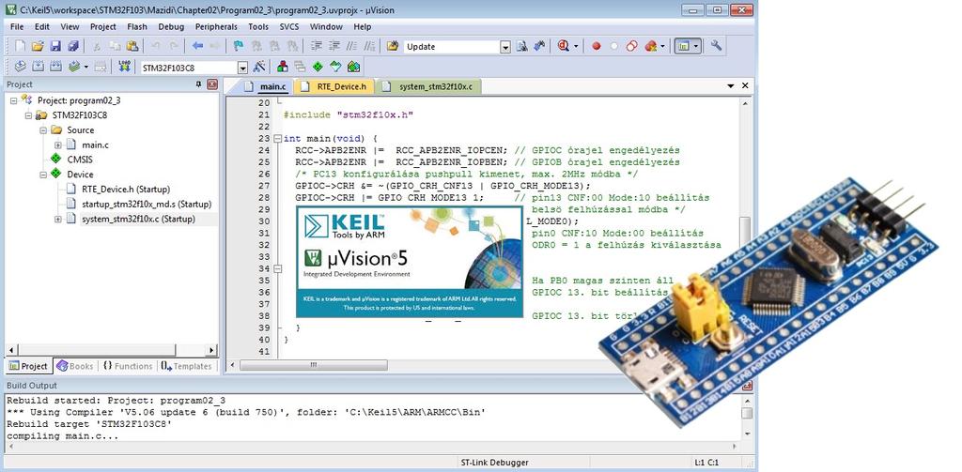
Task: Save the current file with the floppy icon
Action: [x=55, y=47]
